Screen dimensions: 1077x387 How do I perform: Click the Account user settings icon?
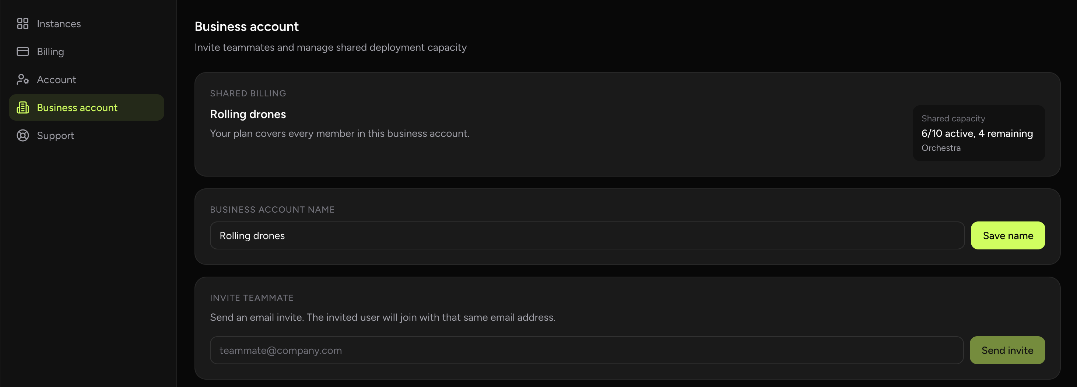23,79
